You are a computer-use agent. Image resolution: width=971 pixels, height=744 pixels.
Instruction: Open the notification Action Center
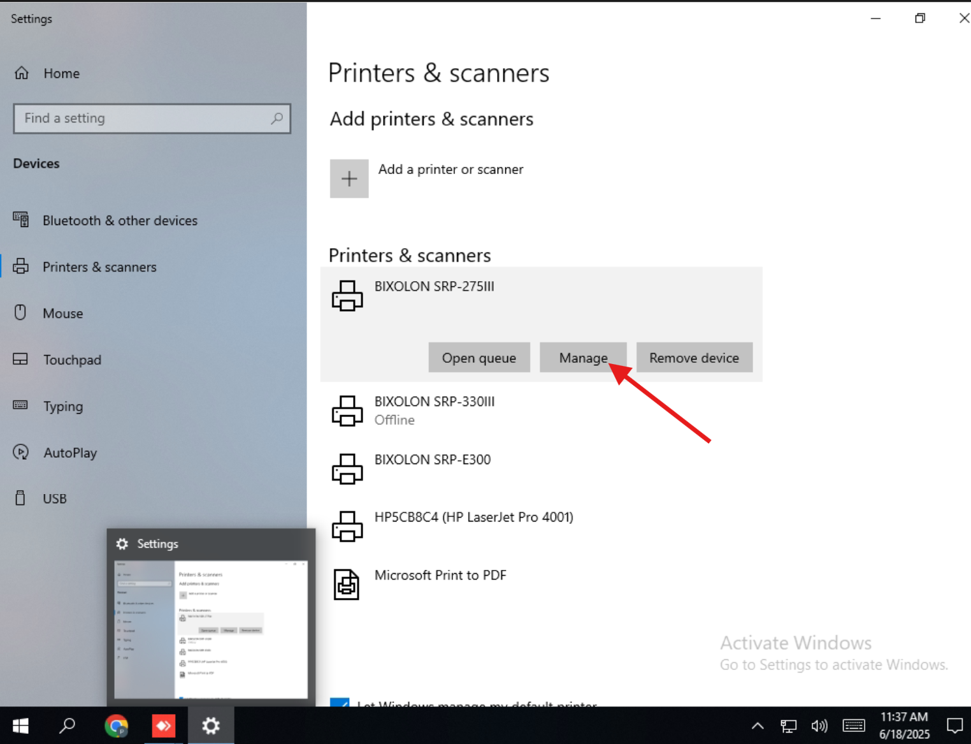954,726
